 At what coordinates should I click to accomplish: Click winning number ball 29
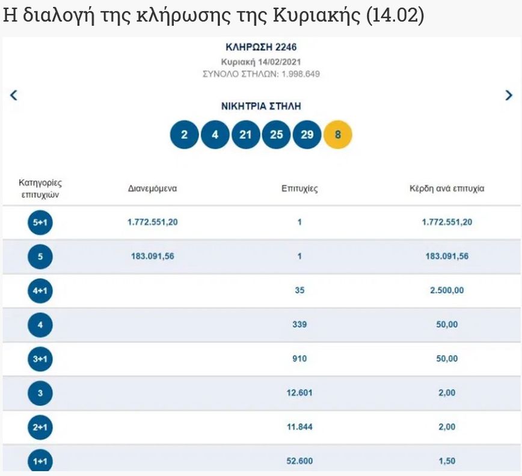[307, 135]
